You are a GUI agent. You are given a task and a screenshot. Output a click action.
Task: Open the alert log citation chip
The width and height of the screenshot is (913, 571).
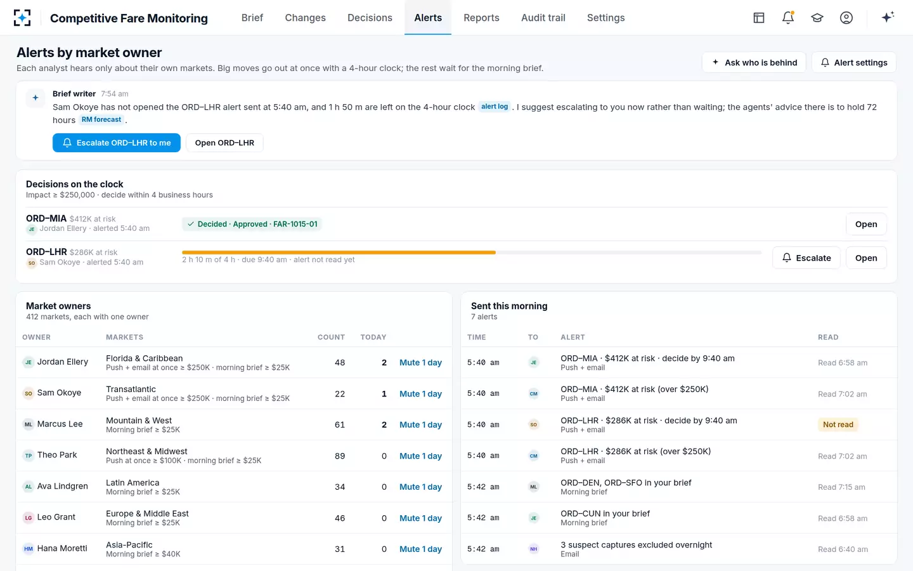pos(495,107)
